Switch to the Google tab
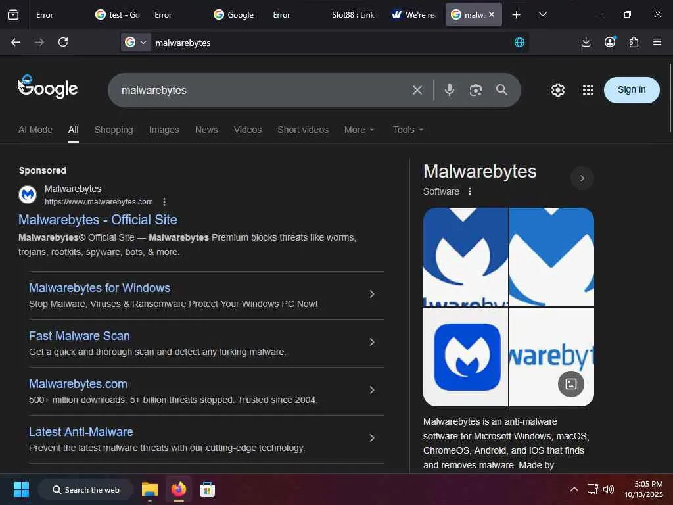 pyautogui.click(x=234, y=15)
